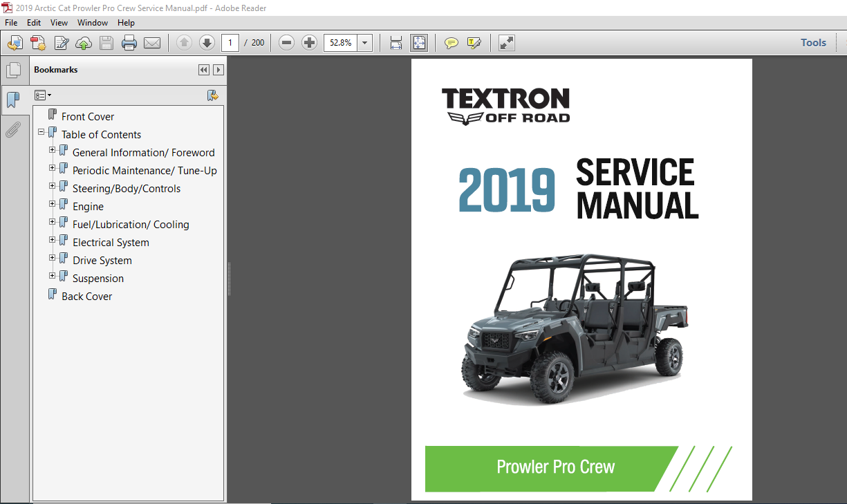Jump to Fuel/Lubrication/ Cooling section
The width and height of the screenshot is (847, 504).
pyautogui.click(x=131, y=225)
